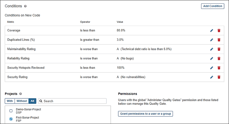Check the Demo-Sonar-Project checkbox
Screen dimensions: 229x124
pyautogui.click(x=11, y=111)
